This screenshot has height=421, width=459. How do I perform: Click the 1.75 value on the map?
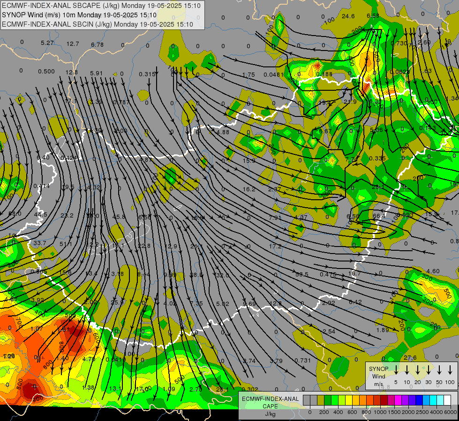[248, 75]
